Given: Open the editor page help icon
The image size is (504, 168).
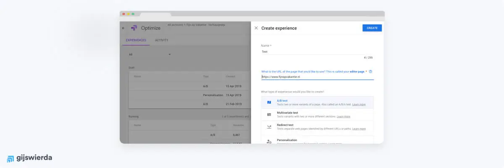Looking at the screenshot, I should (x=370, y=71).
